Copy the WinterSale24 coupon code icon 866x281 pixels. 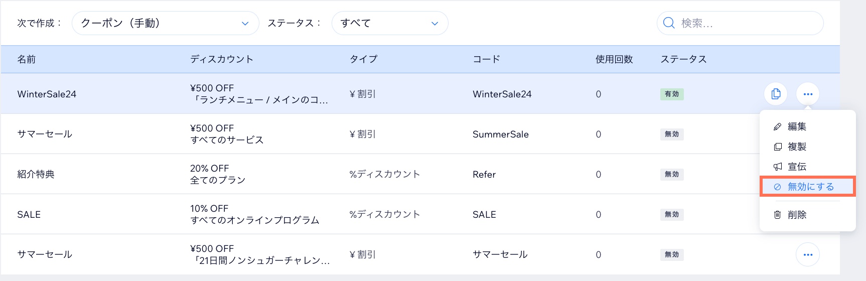[x=776, y=94]
